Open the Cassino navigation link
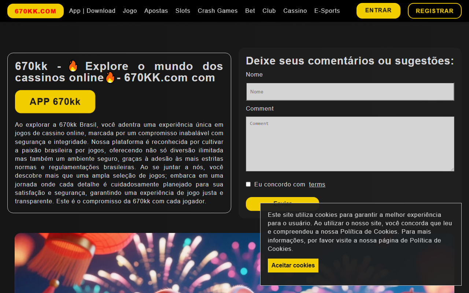469x293 pixels. click(295, 11)
